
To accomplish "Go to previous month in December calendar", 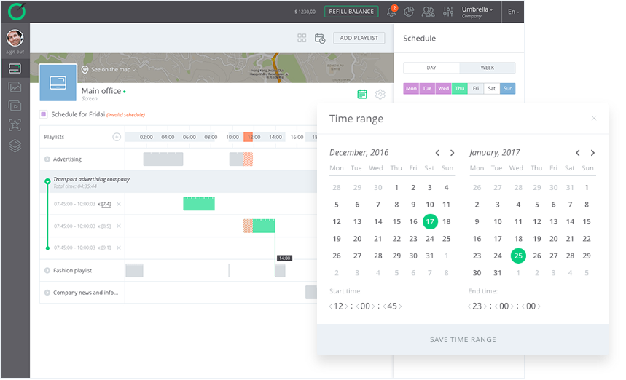I will (437, 153).
